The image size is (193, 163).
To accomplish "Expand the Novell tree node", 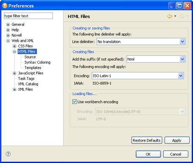I will 8,35.
